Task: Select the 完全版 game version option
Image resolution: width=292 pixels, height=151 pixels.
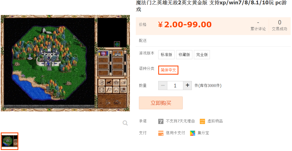Action: pyautogui.click(x=202, y=55)
